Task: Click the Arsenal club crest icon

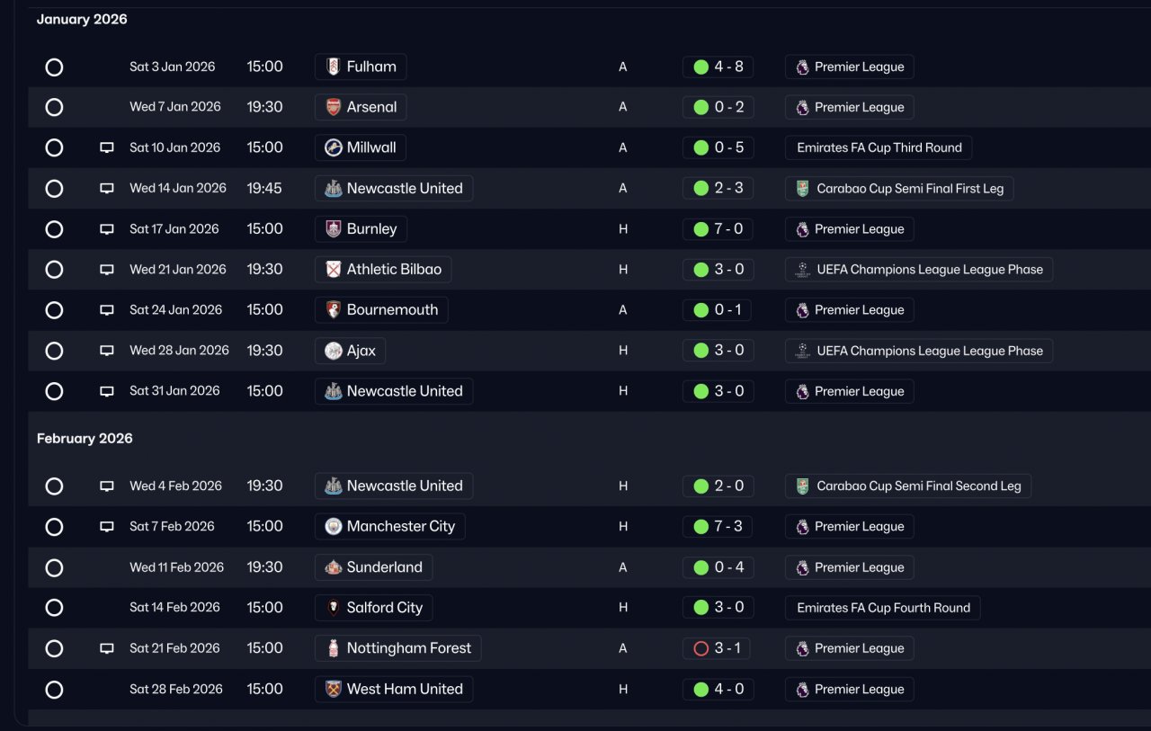Action: coord(334,107)
